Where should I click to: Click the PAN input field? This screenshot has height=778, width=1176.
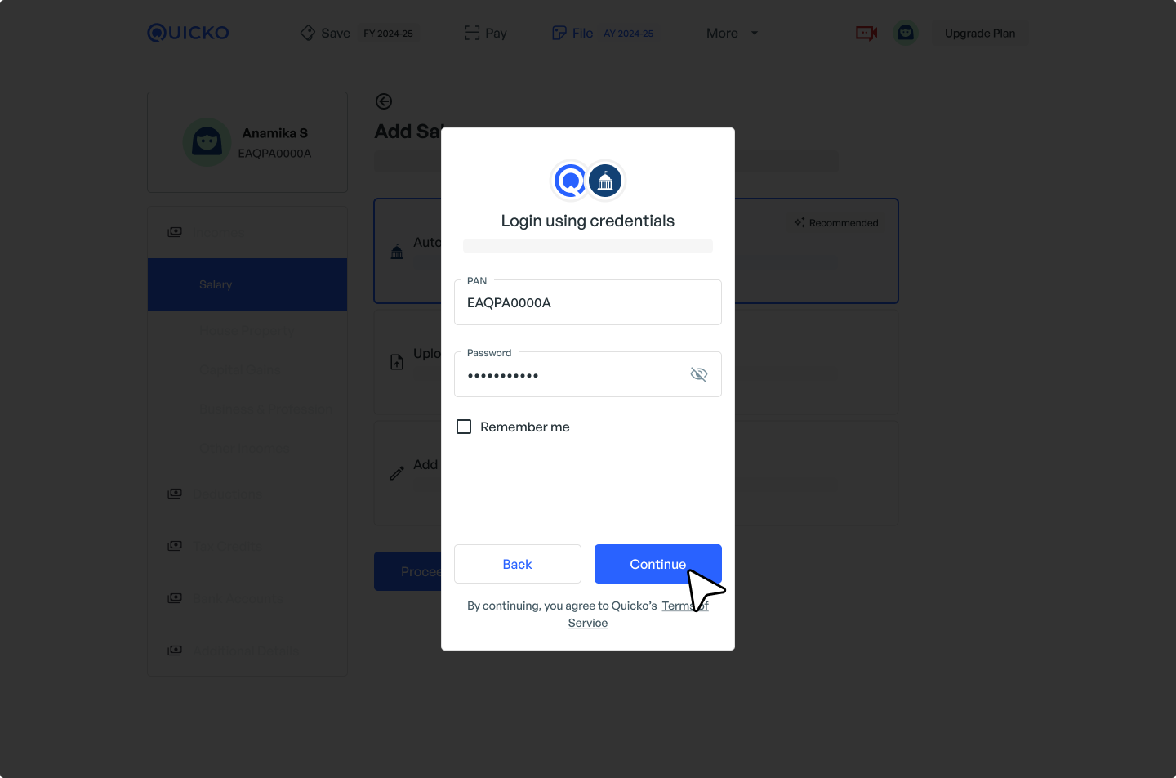click(588, 302)
